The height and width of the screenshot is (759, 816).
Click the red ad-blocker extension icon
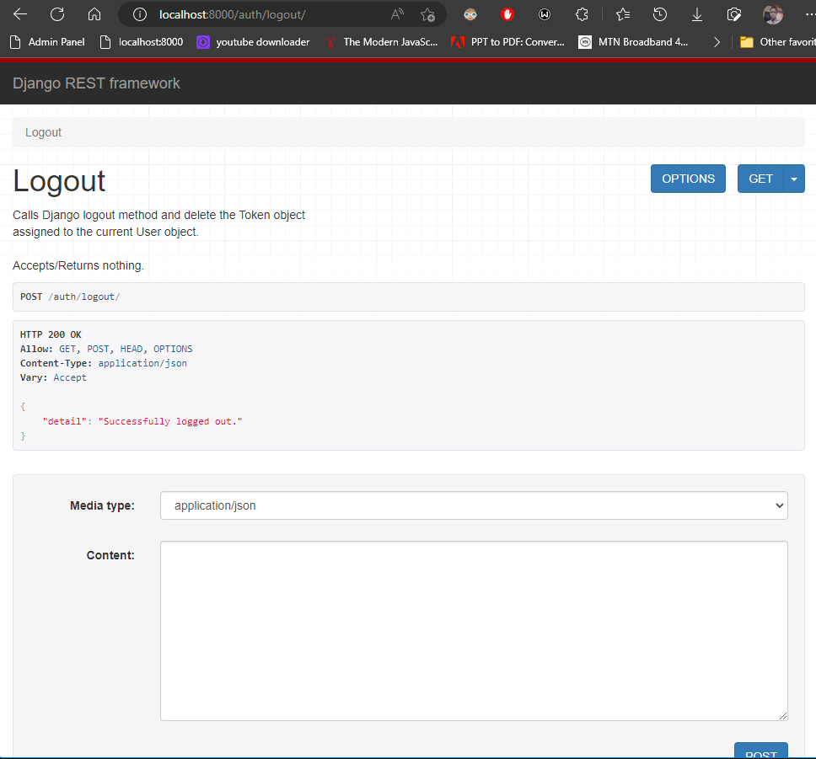[x=507, y=14]
